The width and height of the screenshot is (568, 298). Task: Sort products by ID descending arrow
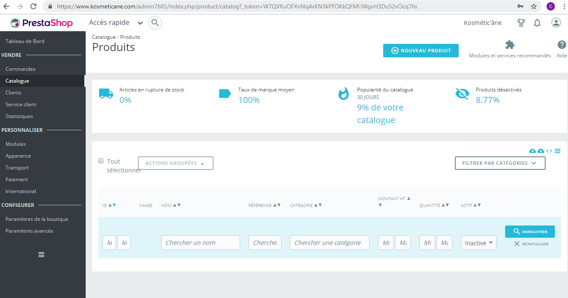[x=114, y=205]
